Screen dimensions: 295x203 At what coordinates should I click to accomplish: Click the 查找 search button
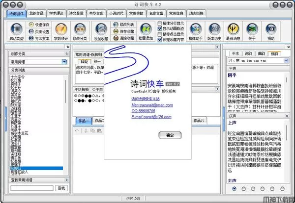pyautogui.click(x=61, y=188)
